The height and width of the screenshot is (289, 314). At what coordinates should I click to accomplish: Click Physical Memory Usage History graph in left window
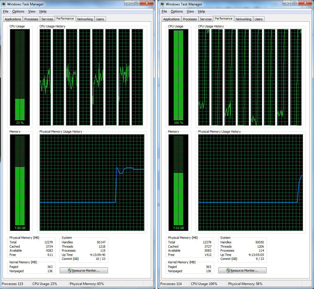pos(92,183)
